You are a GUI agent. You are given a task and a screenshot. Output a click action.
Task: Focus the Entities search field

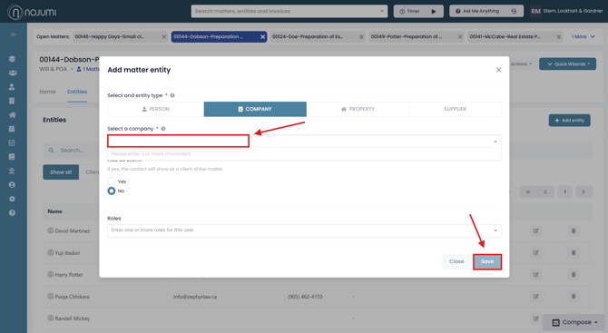(70, 151)
